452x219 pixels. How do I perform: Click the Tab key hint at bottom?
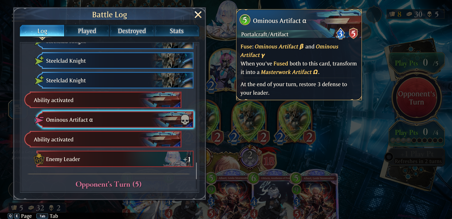(42, 216)
